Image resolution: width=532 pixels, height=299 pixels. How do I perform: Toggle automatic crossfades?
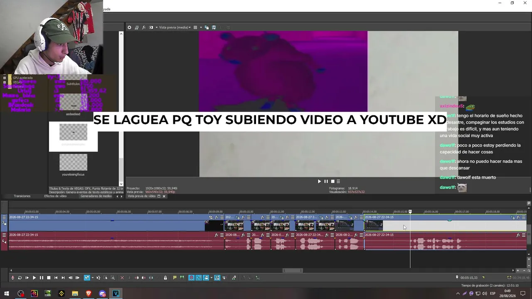199,278
